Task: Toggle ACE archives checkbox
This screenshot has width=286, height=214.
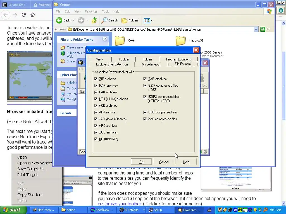Action: click(96, 106)
